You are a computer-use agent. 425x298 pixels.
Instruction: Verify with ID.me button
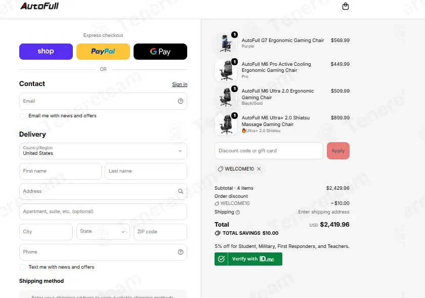click(x=248, y=259)
